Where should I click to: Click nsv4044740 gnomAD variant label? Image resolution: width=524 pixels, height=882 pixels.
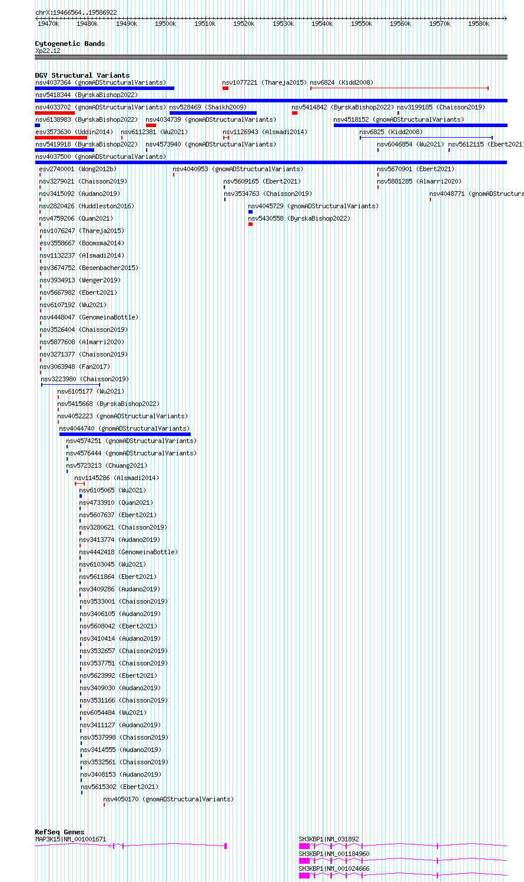(125, 429)
